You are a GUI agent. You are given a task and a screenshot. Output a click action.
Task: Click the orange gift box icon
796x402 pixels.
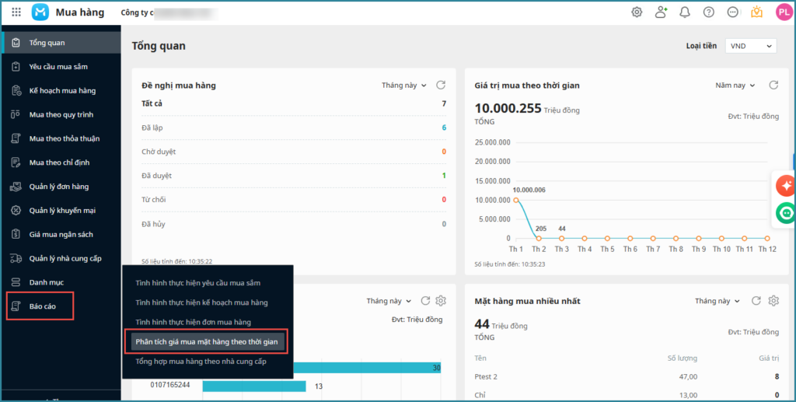coord(757,12)
